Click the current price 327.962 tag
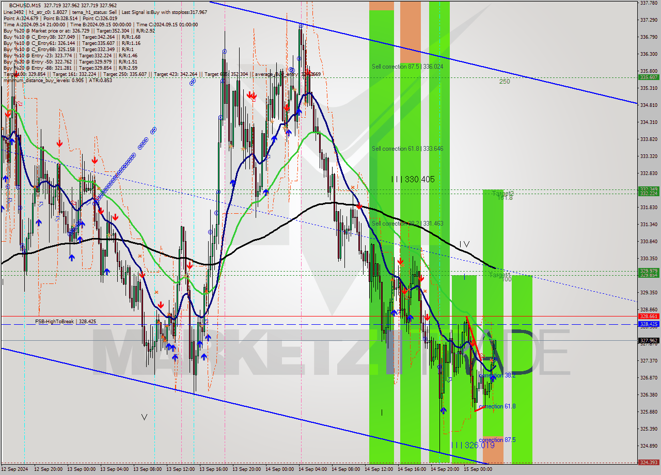 [649, 340]
